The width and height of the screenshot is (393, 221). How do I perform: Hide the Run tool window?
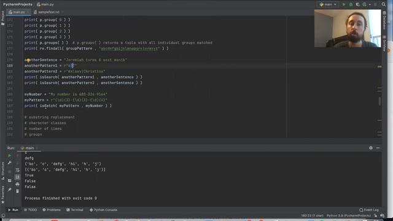point(378,148)
